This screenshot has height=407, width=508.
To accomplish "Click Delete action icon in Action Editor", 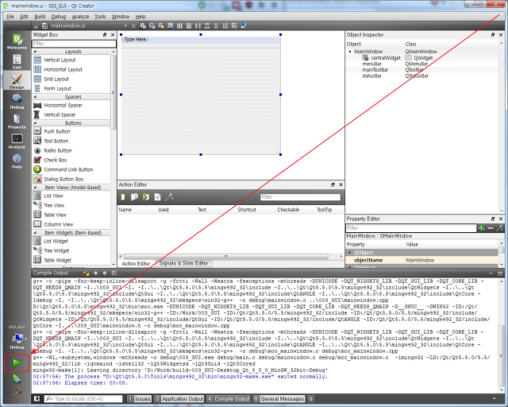I will click(157, 197).
